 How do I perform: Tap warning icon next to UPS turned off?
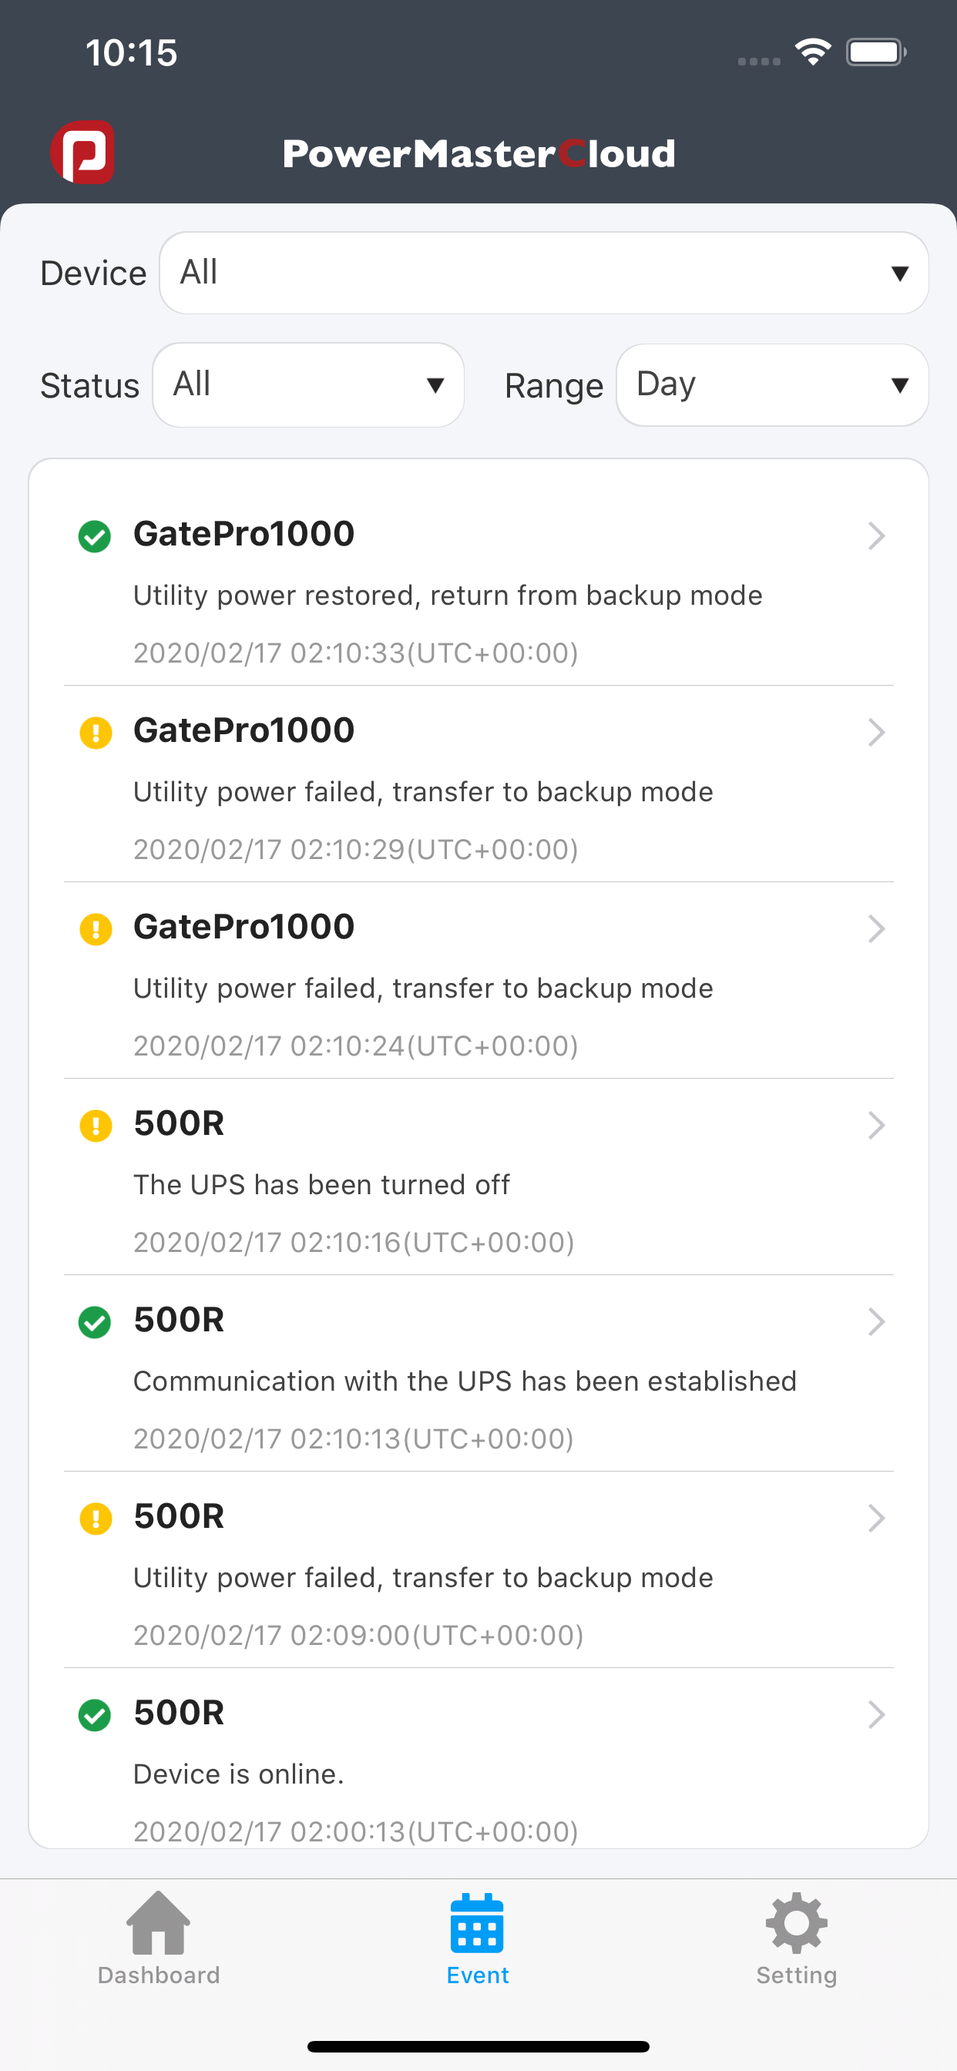96,1126
